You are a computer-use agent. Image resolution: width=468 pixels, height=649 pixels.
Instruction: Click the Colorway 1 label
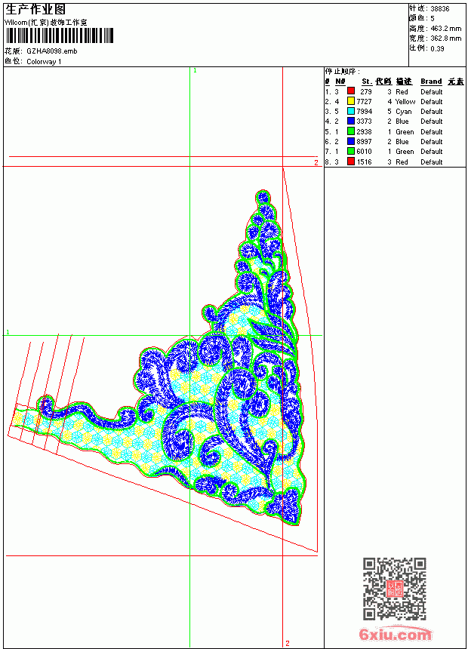coord(44,62)
